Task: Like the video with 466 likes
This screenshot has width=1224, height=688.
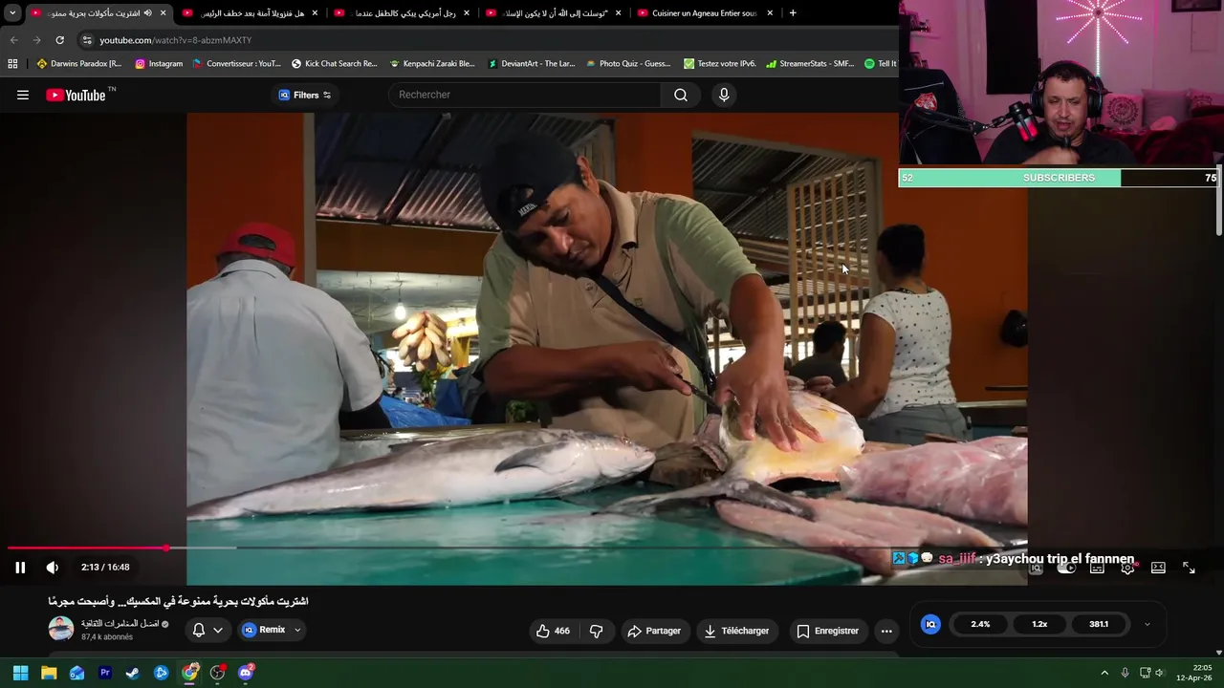Action: coord(553,631)
